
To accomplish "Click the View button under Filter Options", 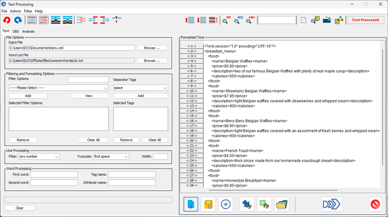I will tap(89, 95).
